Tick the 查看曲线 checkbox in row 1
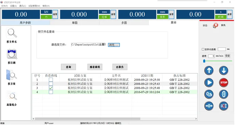Screen dimensions: 235x126 [51, 80]
